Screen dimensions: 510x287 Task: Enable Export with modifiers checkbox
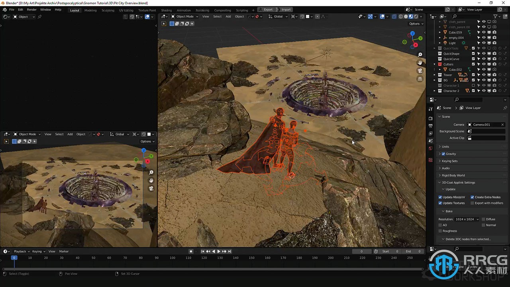[x=473, y=203]
